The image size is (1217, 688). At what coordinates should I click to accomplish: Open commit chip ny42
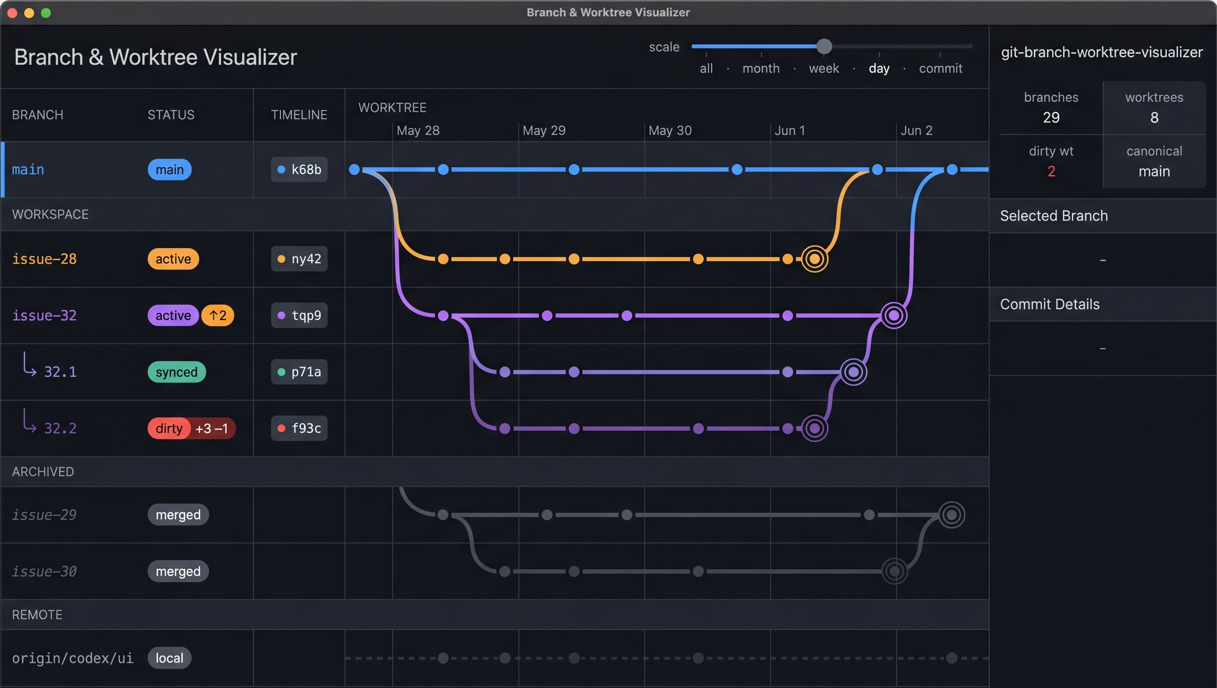point(299,259)
